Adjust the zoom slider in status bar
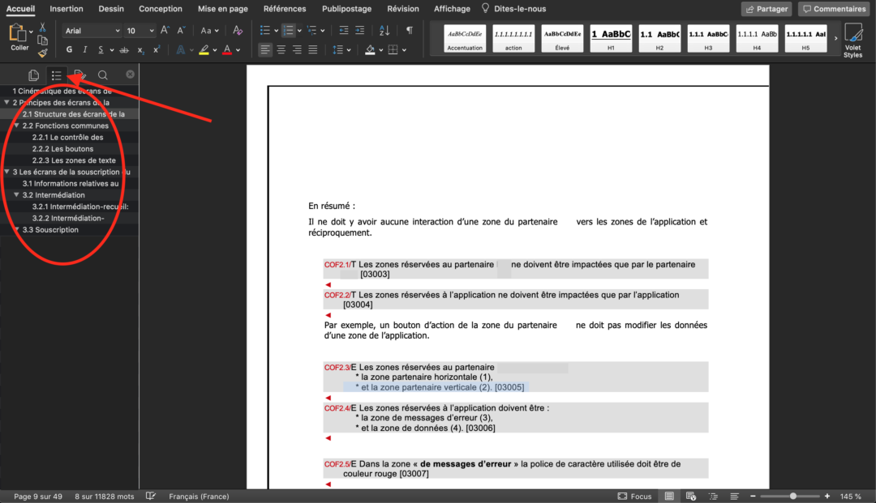This screenshot has width=876, height=503. pos(792,496)
